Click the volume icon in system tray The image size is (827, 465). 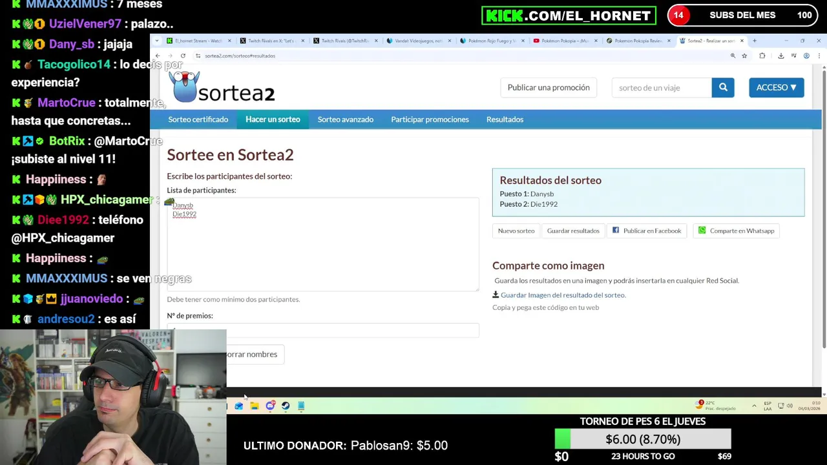(x=790, y=406)
